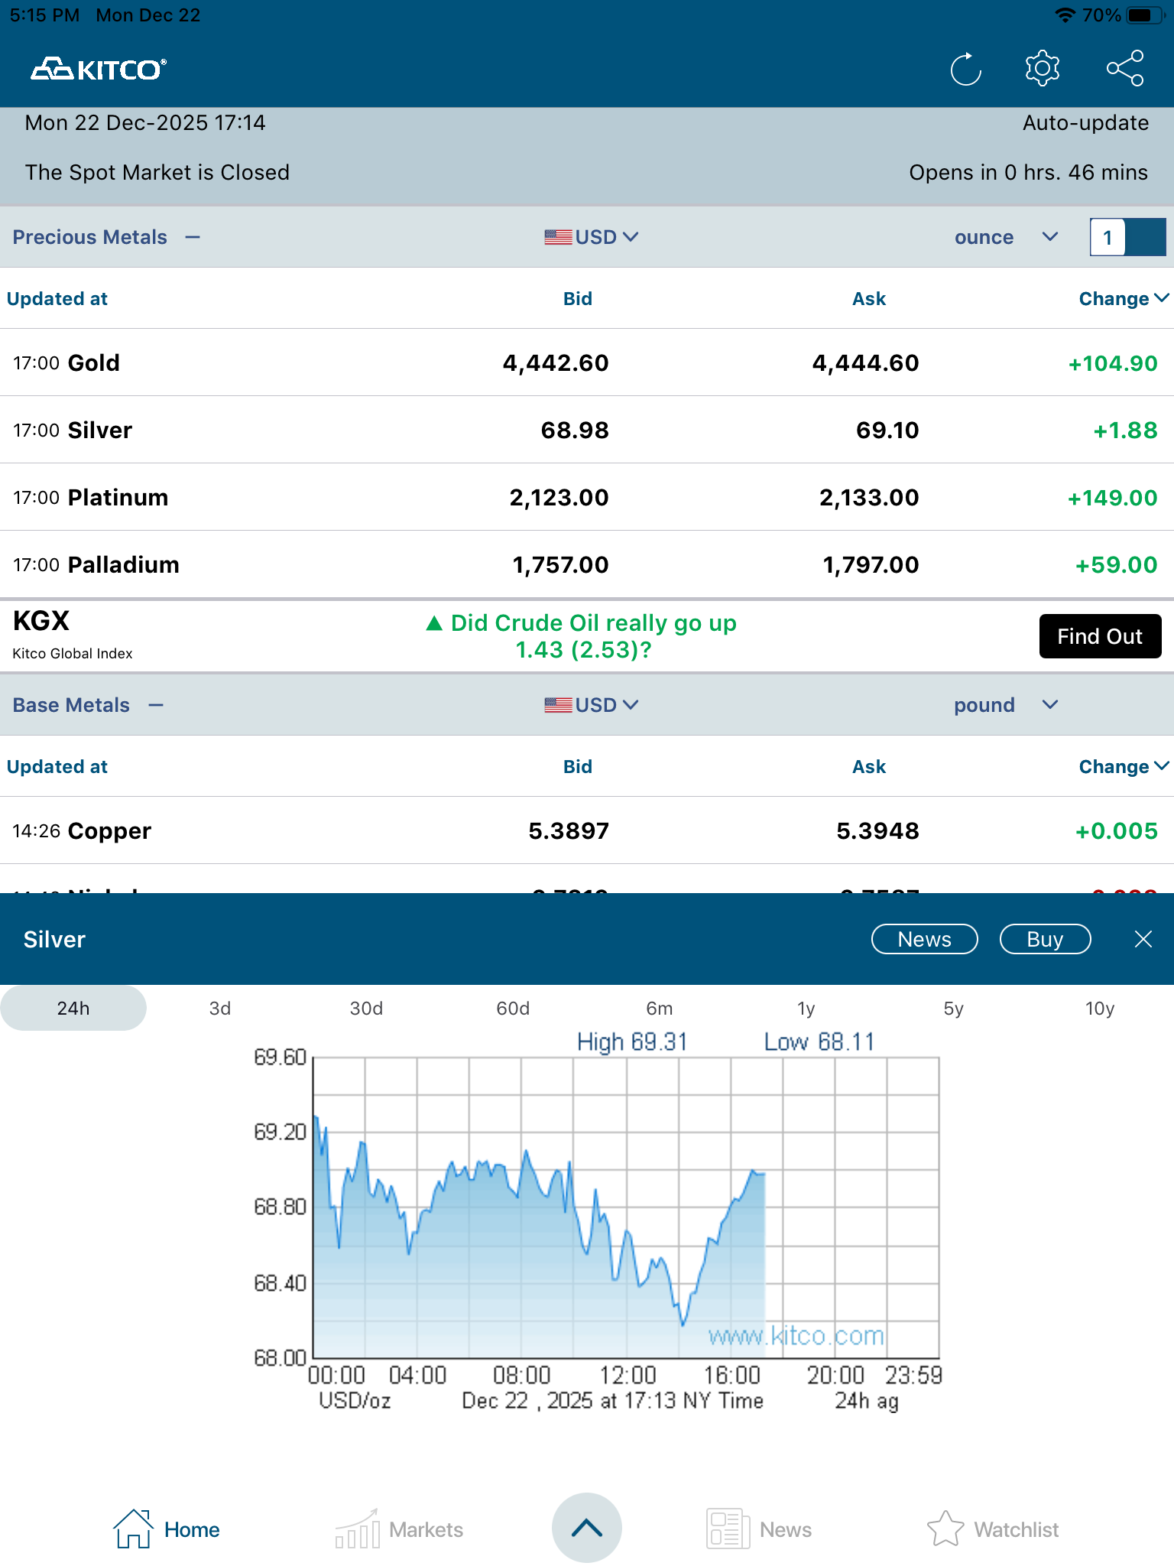Close the Silver chart panel
The width and height of the screenshot is (1174, 1566).
click(1143, 939)
